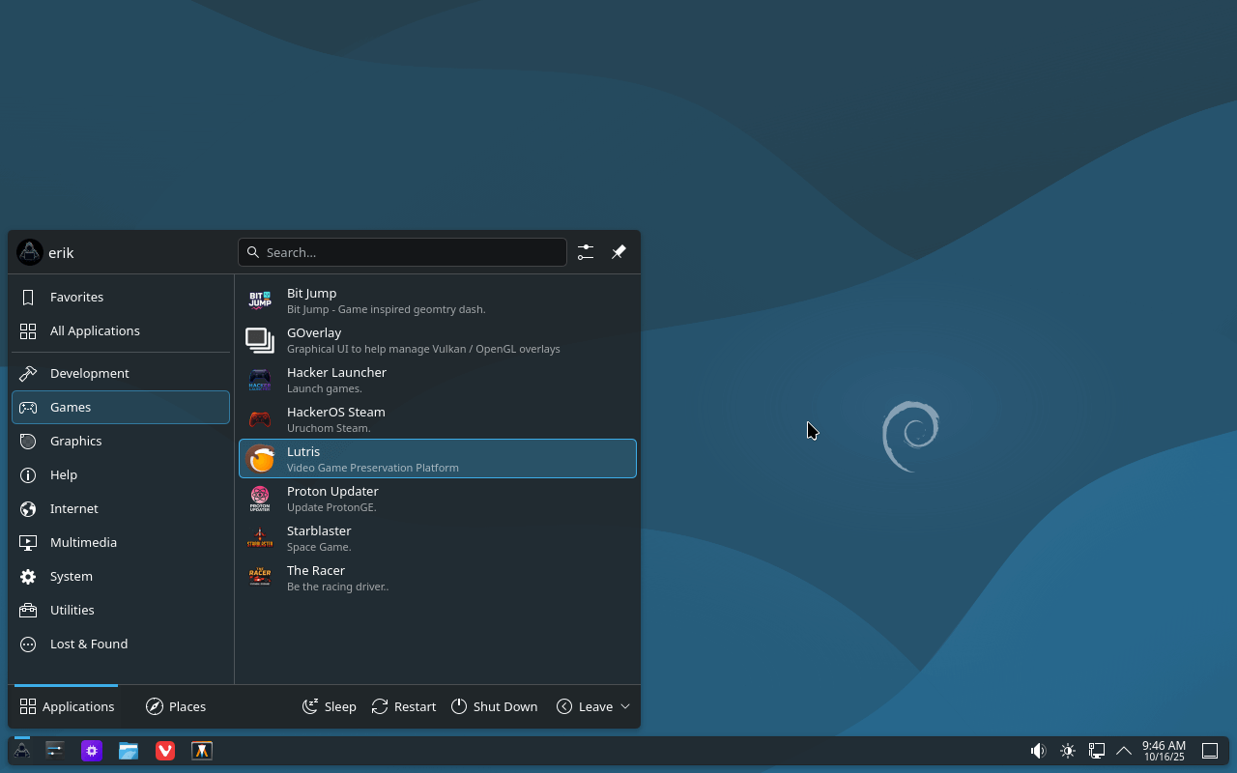The image size is (1237, 773).
Task: Start Hacker Launcher
Action: coord(437,380)
